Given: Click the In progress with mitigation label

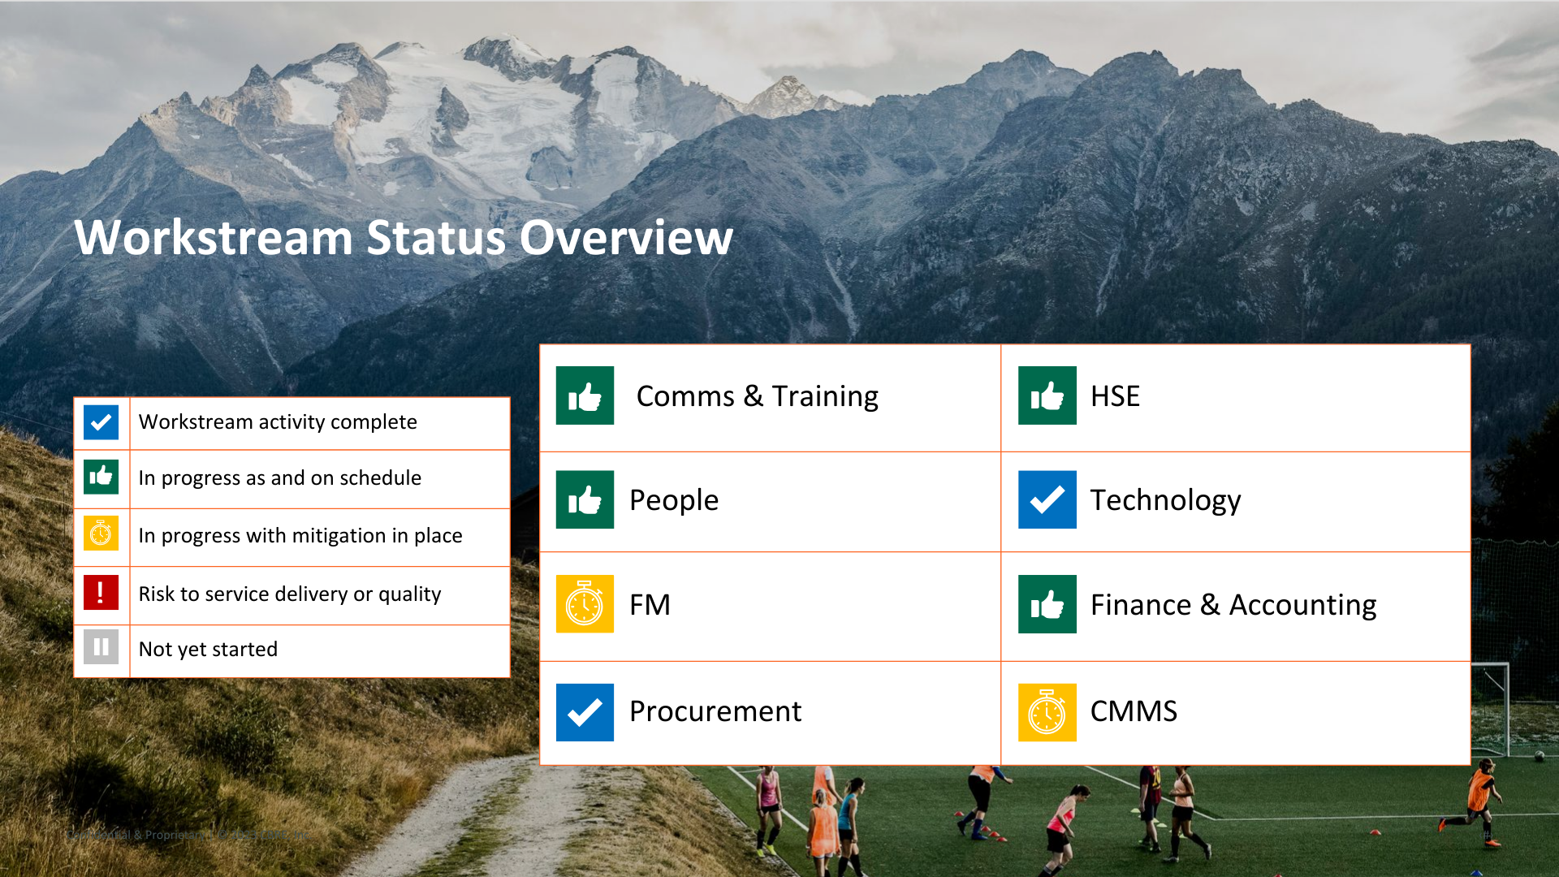Looking at the screenshot, I should point(300,536).
